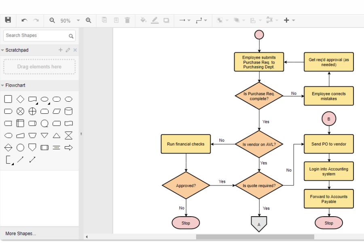Viewport: 364px width, 243px height.
Task: Redo the last undone action
Action: click(x=35, y=19)
